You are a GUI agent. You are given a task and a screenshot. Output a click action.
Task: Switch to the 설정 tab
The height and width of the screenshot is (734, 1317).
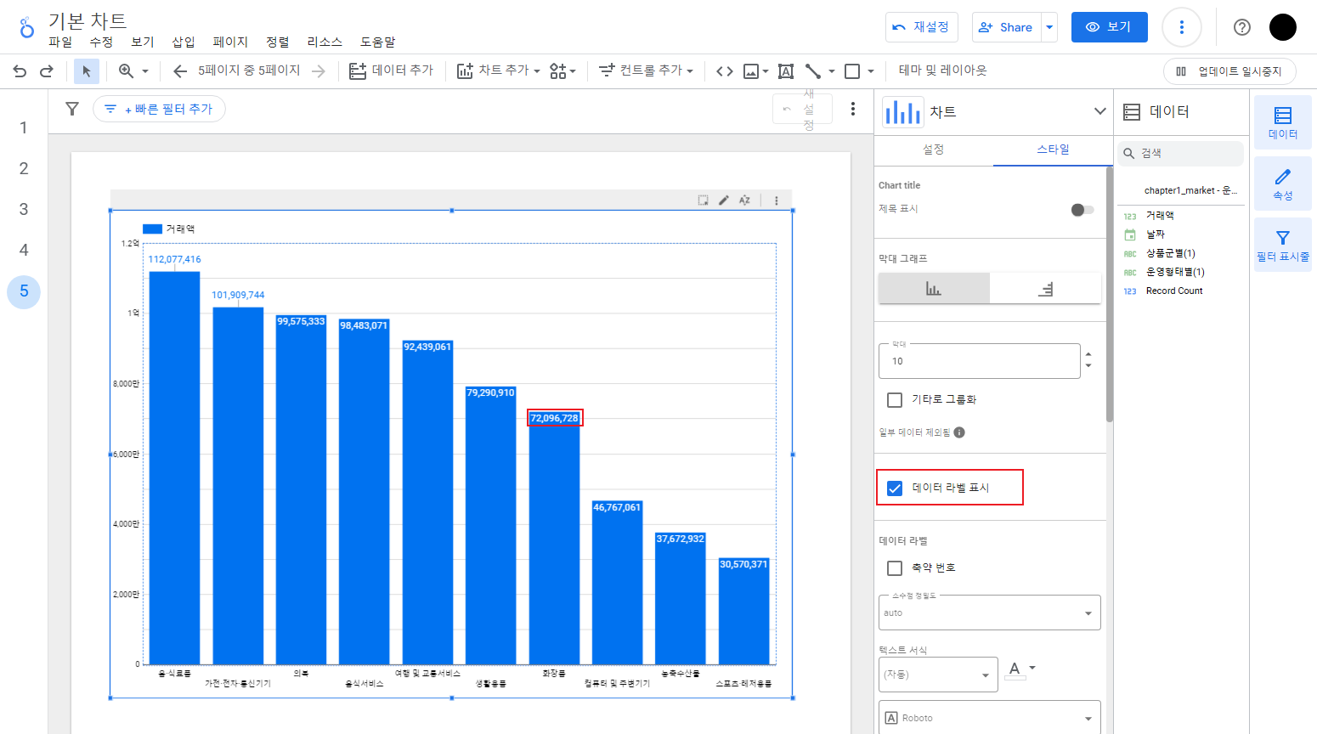(934, 150)
